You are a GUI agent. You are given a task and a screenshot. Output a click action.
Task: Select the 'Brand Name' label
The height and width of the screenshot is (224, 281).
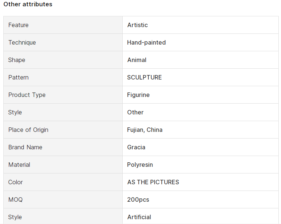coord(25,147)
